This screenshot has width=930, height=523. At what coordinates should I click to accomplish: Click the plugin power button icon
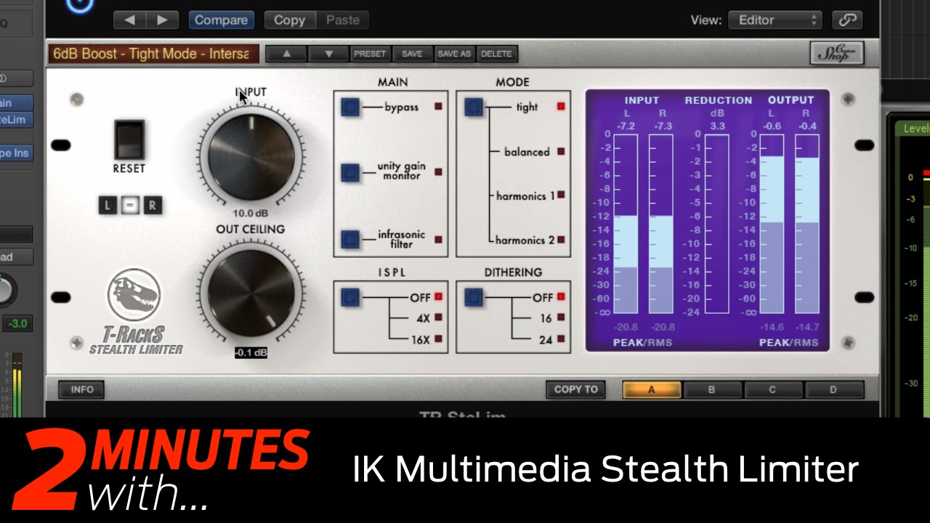(x=80, y=4)
